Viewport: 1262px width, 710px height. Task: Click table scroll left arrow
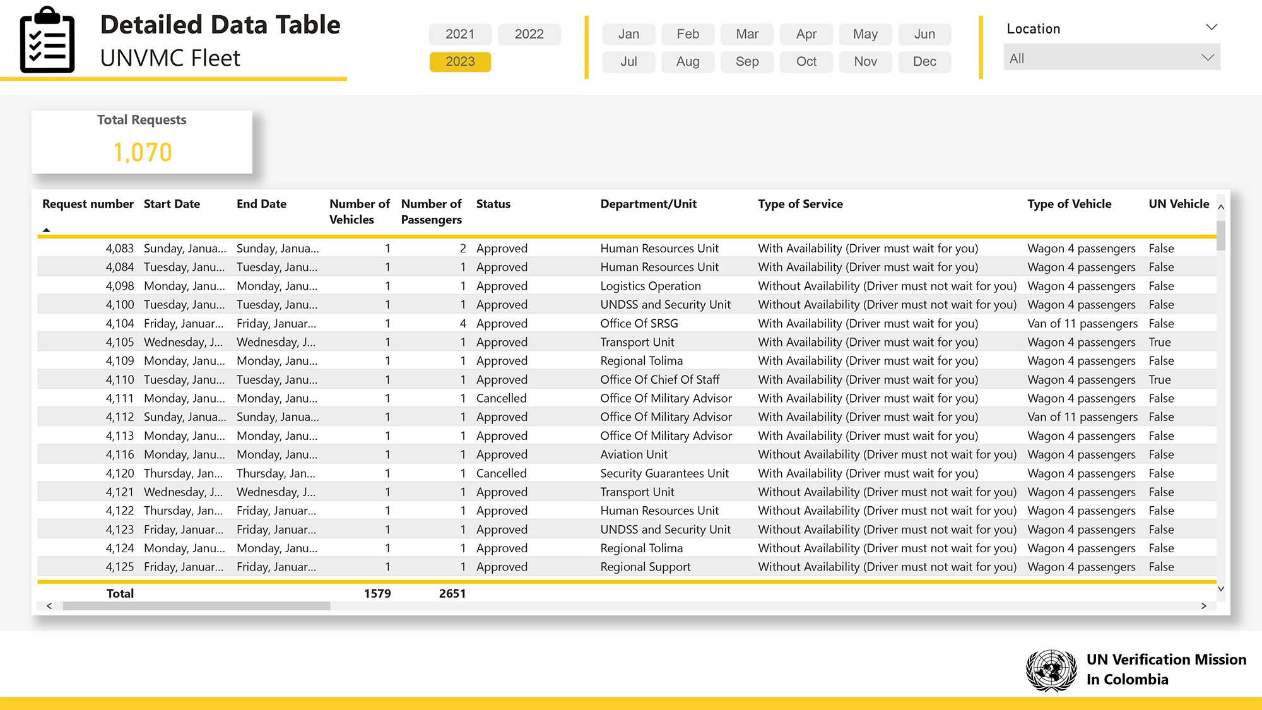coord(49,606)
